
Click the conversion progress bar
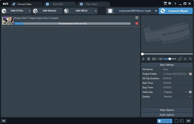point(73,24)
